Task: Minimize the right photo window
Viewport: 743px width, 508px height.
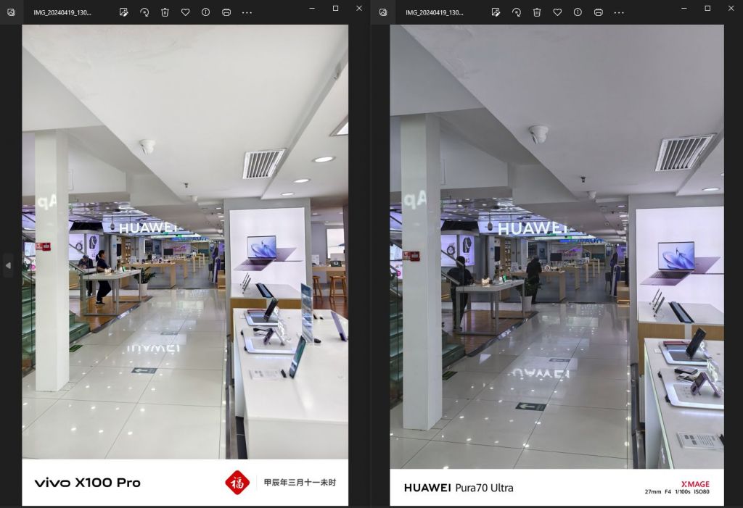Action: [x=684, y=9]
